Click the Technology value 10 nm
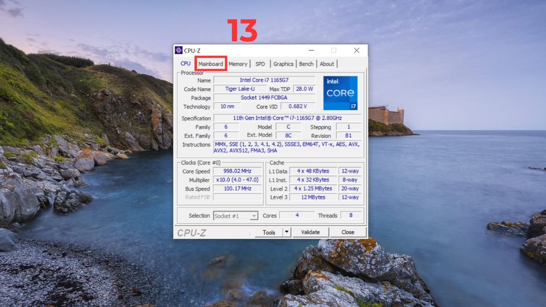Screen dimensions: 546x307 pos(227,106)
